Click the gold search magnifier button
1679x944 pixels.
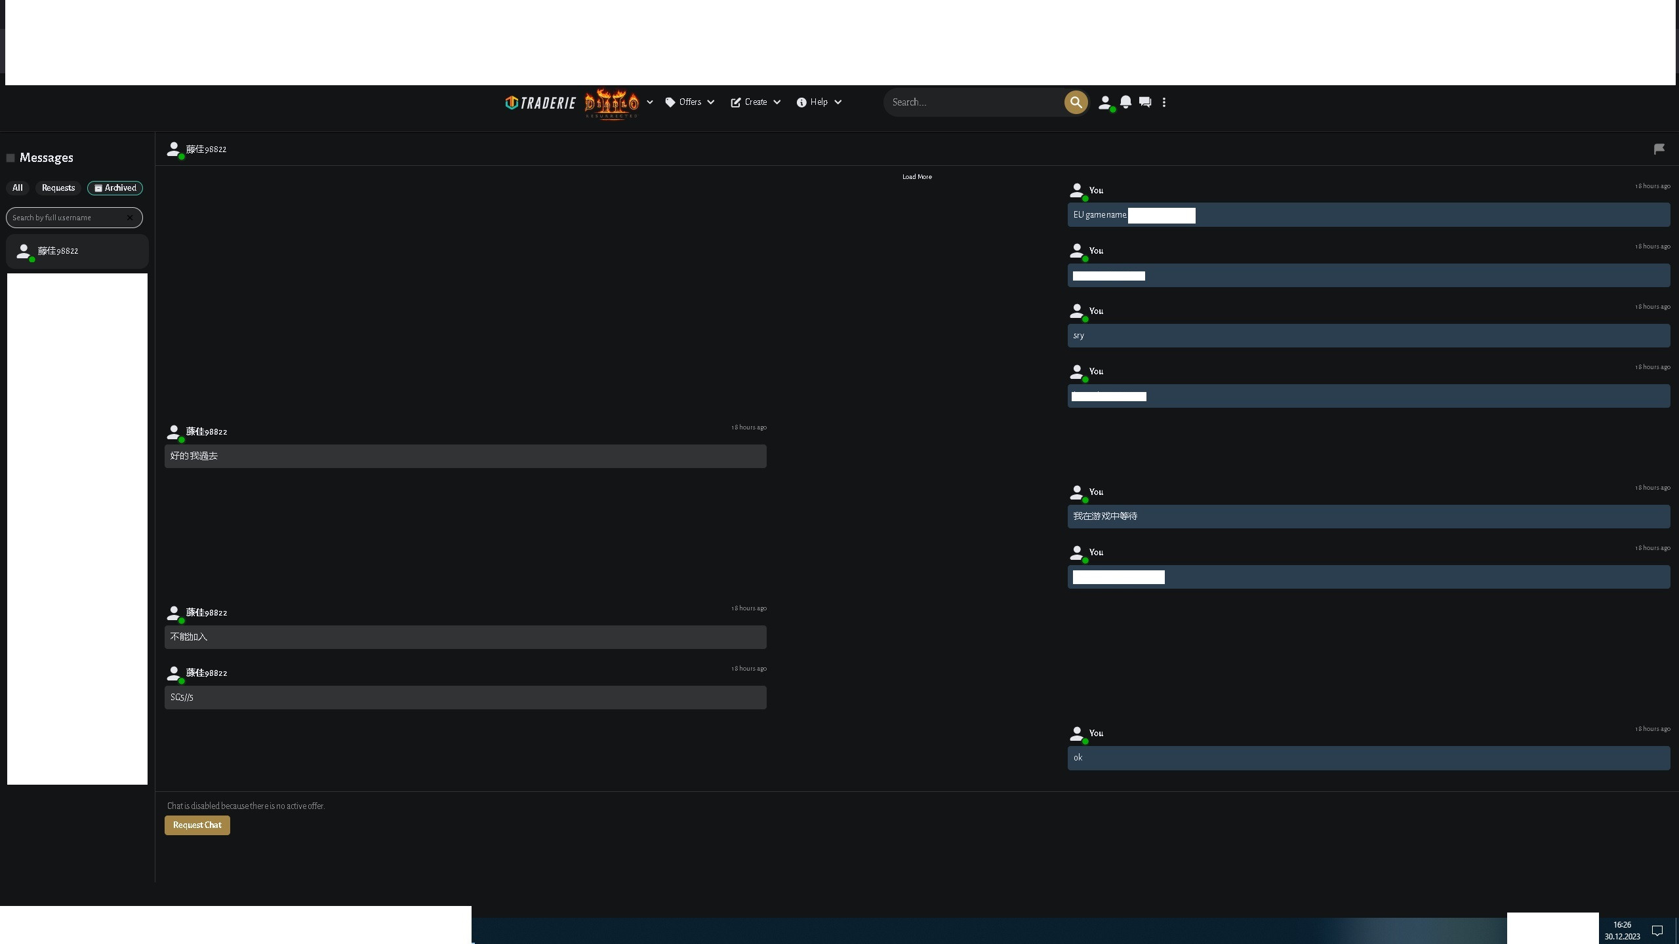(1076, 102)
